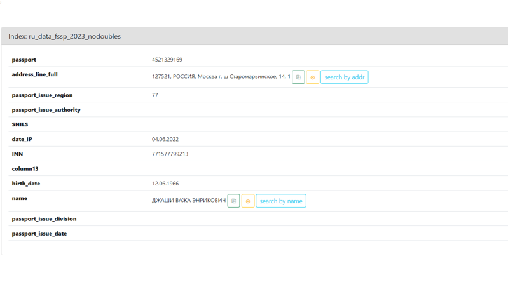Click the passport_issue_date label

click(x=39, y=234)
